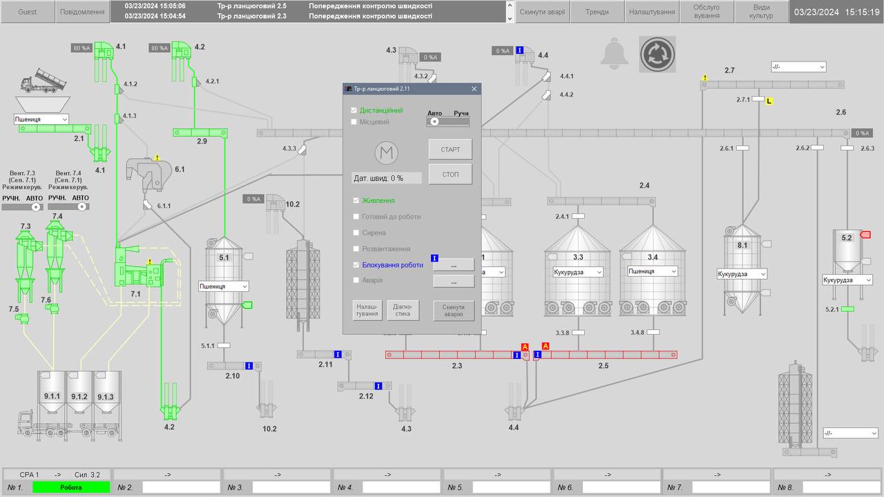This screenshot has width=884, height=497.
Task: Open the Пшениця dropdown under the truck
Action: tap(41, 119)
